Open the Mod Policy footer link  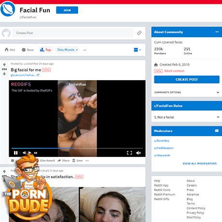point(194,217)
